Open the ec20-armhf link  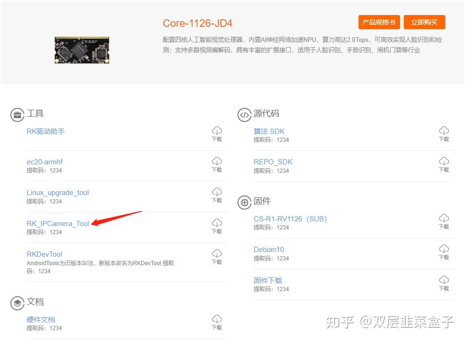click(45, 162)
